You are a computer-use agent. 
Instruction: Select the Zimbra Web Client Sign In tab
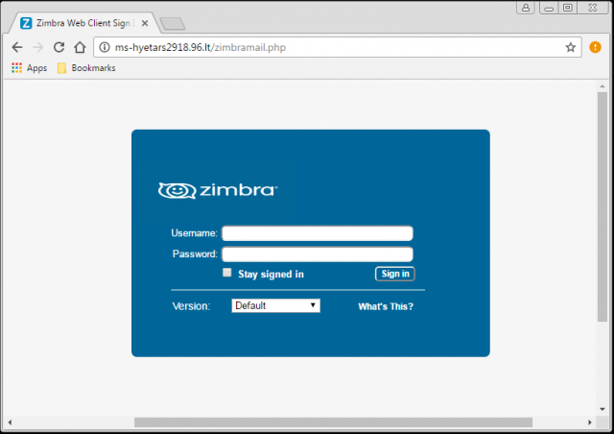[x=83, y=23]
